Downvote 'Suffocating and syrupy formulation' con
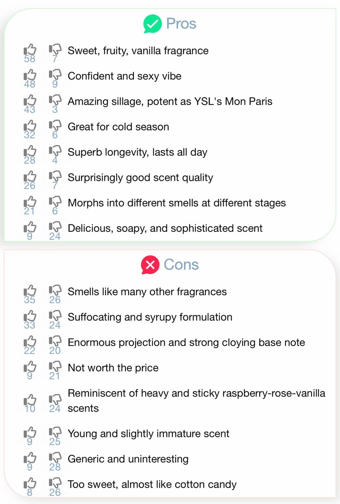 (x=55, y=316)
